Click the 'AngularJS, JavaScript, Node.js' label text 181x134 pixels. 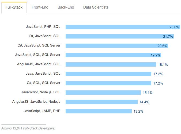click(36, 101)
